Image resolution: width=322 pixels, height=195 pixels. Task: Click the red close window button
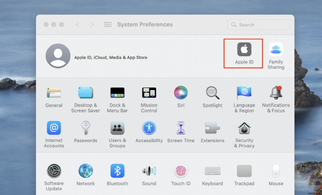(46, 25)
